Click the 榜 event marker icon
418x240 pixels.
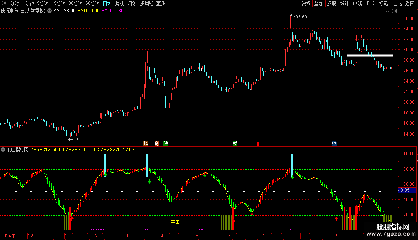click(x=145, y=144)
